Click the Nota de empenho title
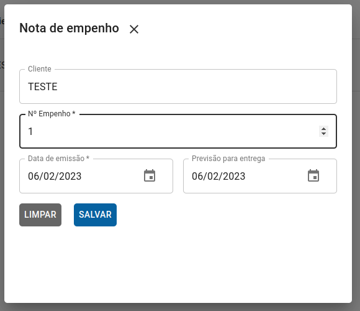Viewport: 360px width, 311px height. click(69, 28)
